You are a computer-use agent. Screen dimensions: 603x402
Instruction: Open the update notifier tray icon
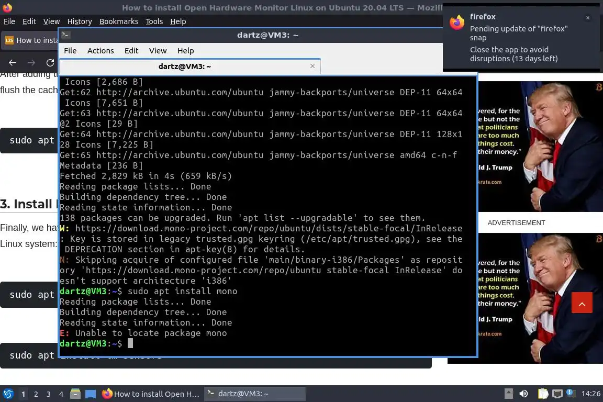(x=571, y=393)
